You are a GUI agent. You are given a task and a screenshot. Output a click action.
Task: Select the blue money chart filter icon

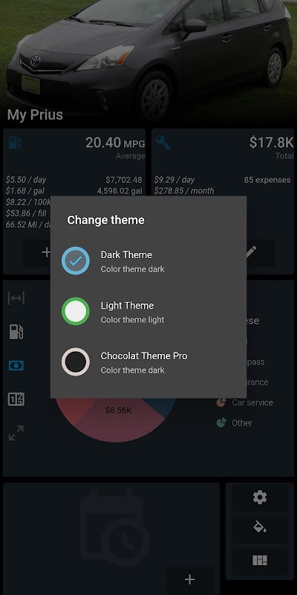(x=16, y=365)
